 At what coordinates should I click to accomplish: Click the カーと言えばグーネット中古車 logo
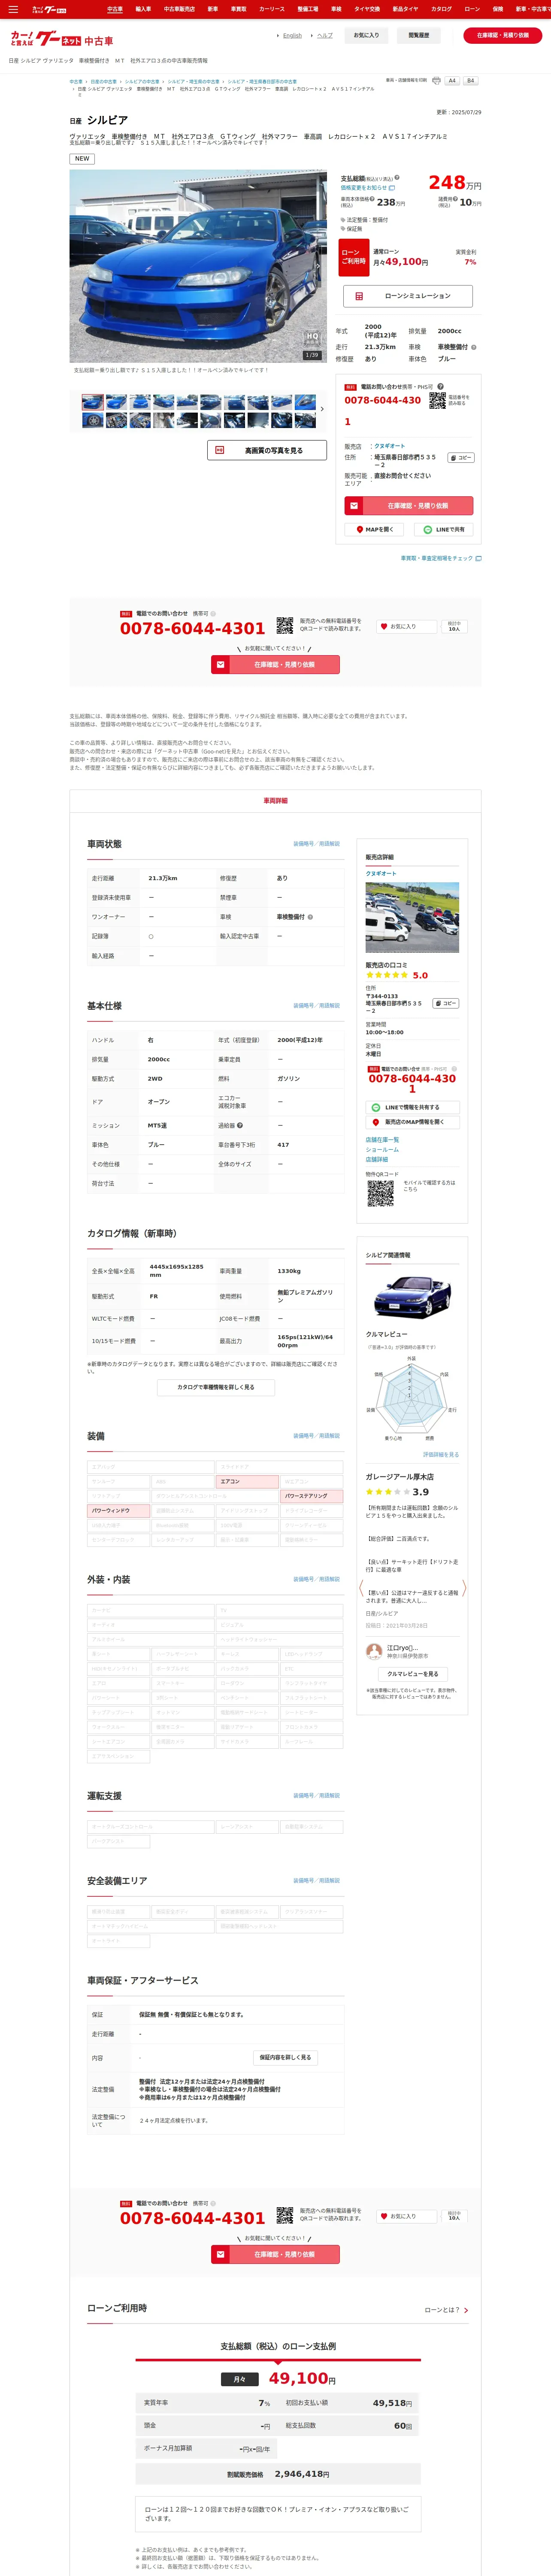point(62,39)
